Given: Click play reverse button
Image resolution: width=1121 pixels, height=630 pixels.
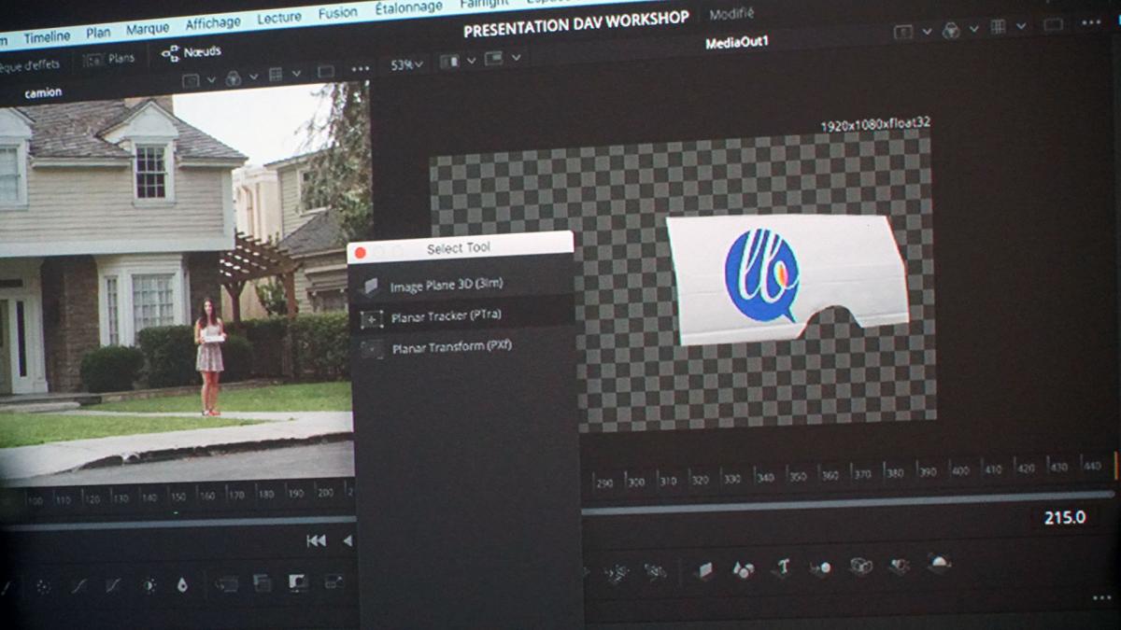Looking at the screenshot, I should (x=348, y=539).
